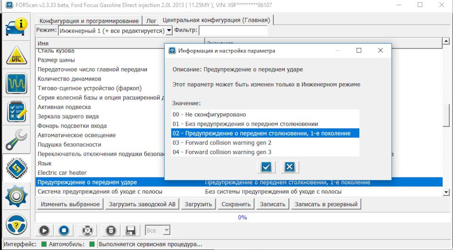Click the list scrollbar down arrow
This screenshot has width=453, height=250.
pyautogui.click(x=446, y=192)
